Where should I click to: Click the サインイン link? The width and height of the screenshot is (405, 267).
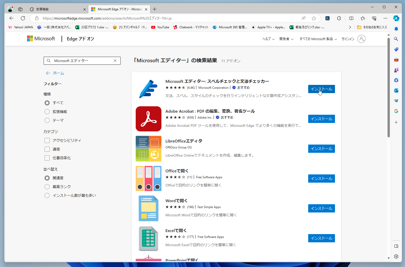pyautogui.click(x=348, y=39)
